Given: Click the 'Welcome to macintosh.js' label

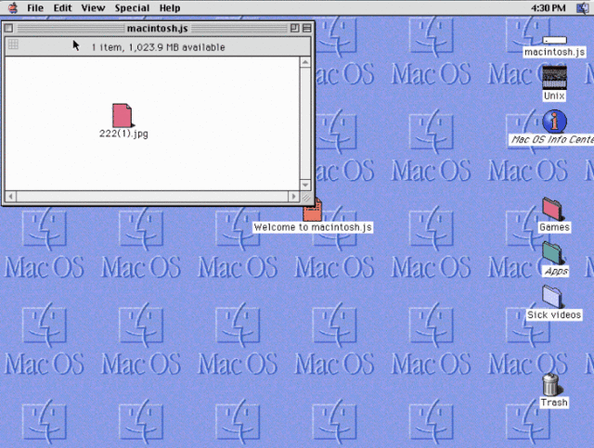Looking at the screenshot, I should point(313,227).
